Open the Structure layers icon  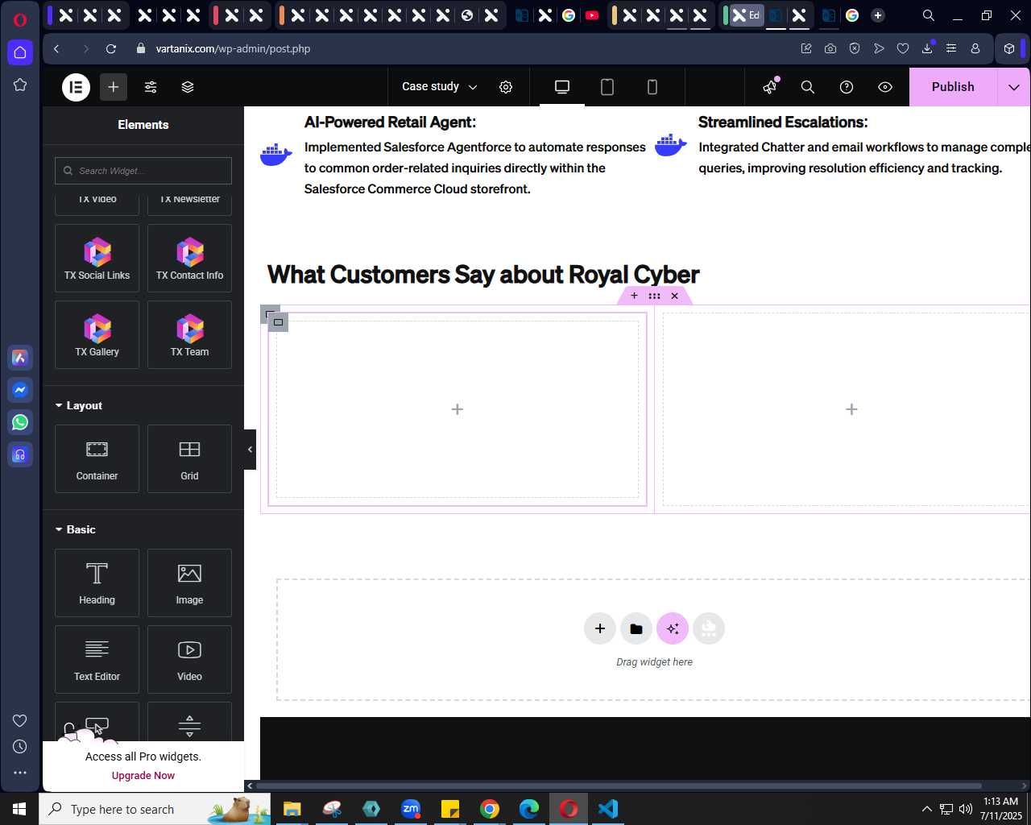188,87
